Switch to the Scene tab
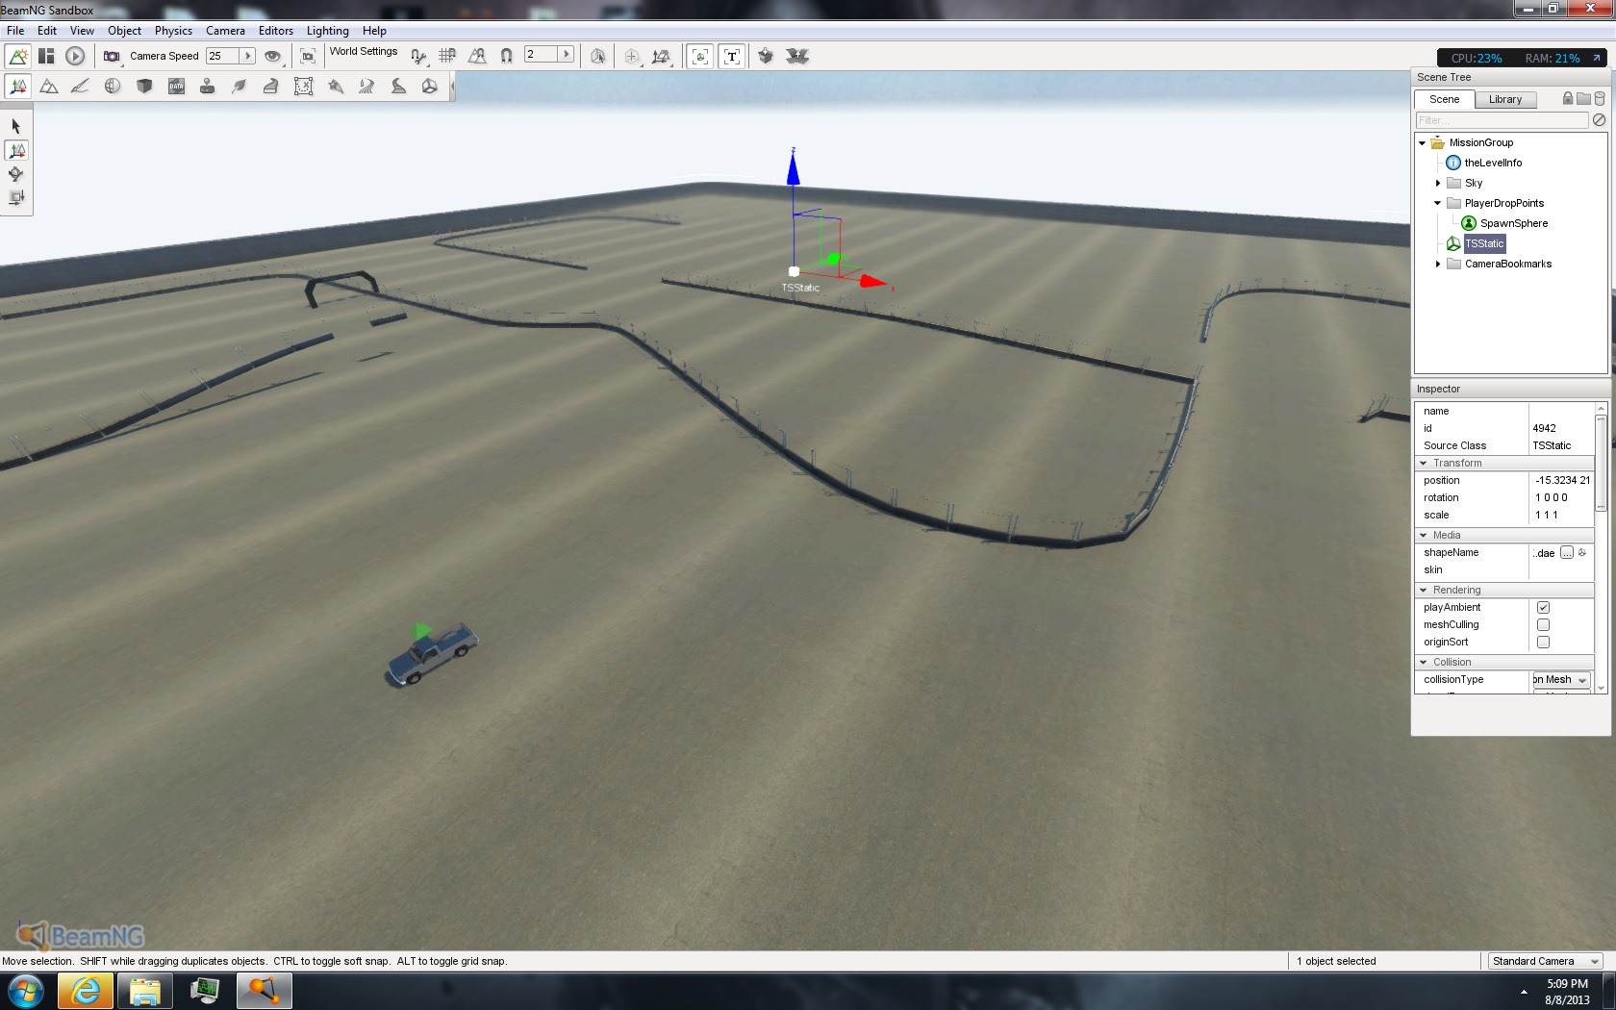 tap(1444, 99)
